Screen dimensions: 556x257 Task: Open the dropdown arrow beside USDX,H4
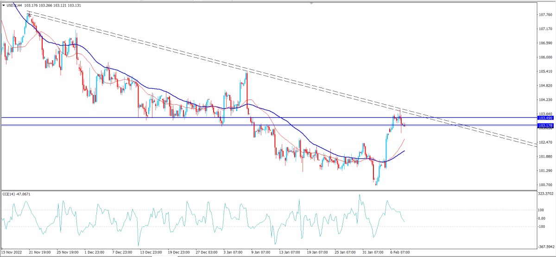(4, 5)
